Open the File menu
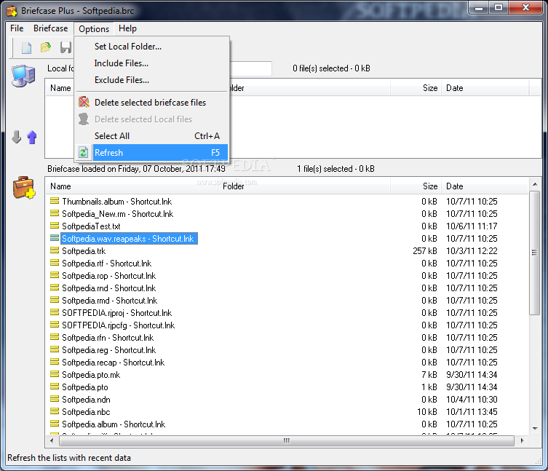The image size is (548, 471). tap(17, 28)
